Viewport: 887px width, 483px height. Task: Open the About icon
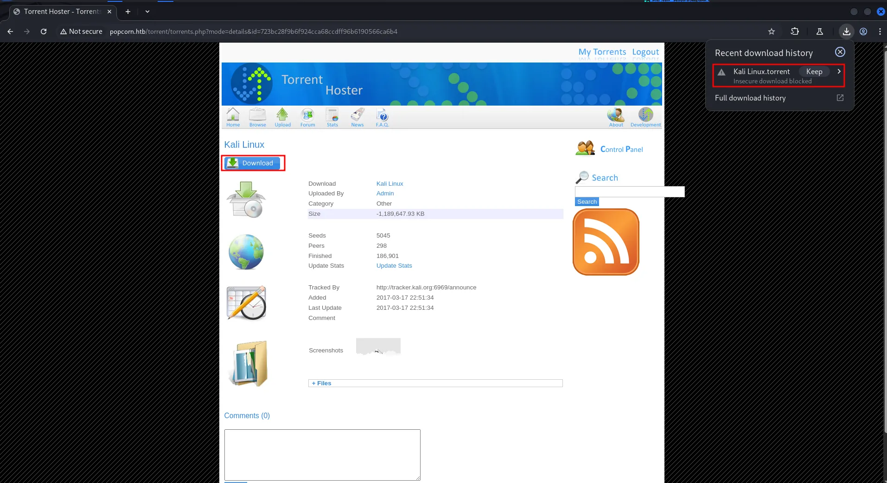[x=616, y=117]
